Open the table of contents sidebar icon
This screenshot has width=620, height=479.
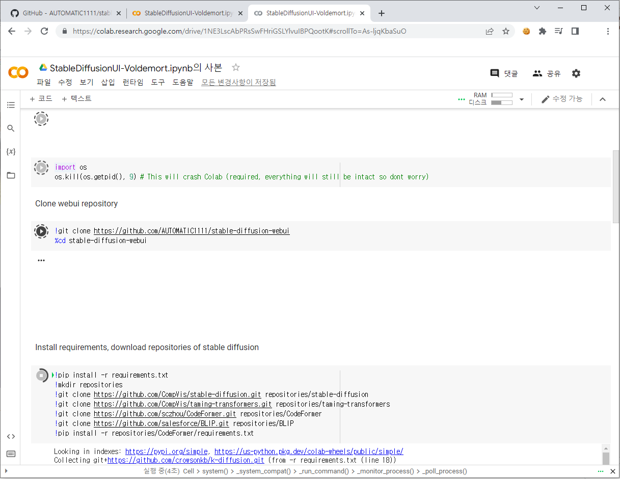11,105
